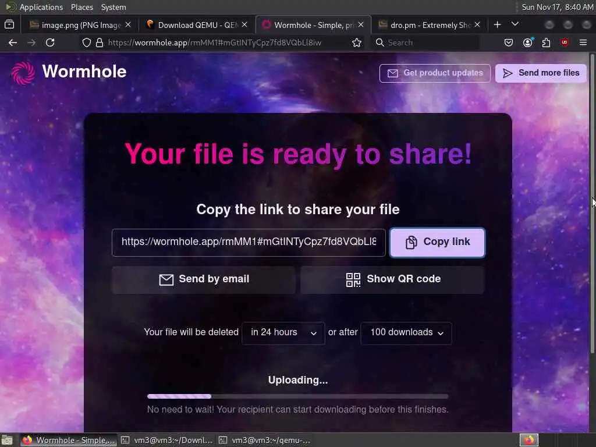Click the Wormhole title text link

(x=84, y=72)
